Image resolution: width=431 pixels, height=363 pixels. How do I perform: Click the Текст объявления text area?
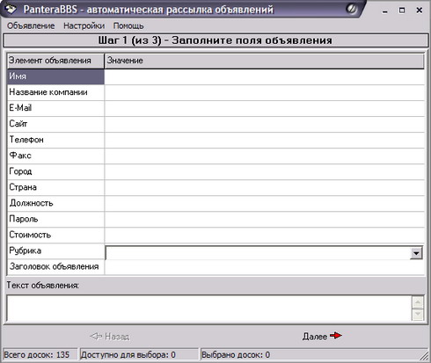point(209,308)
